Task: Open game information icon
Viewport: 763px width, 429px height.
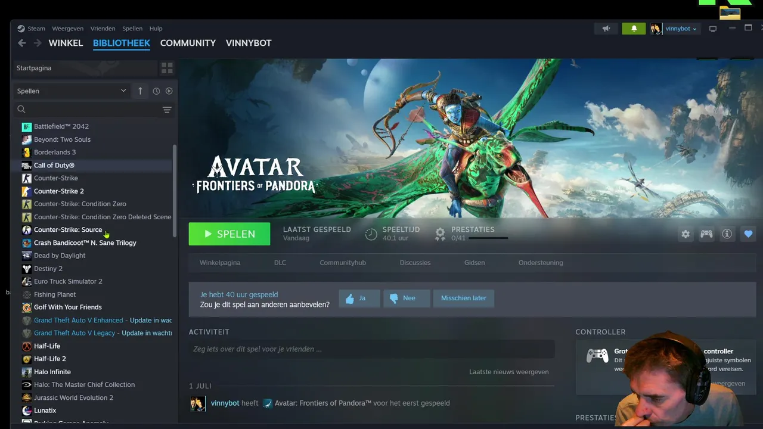Action: click(727, 234)
